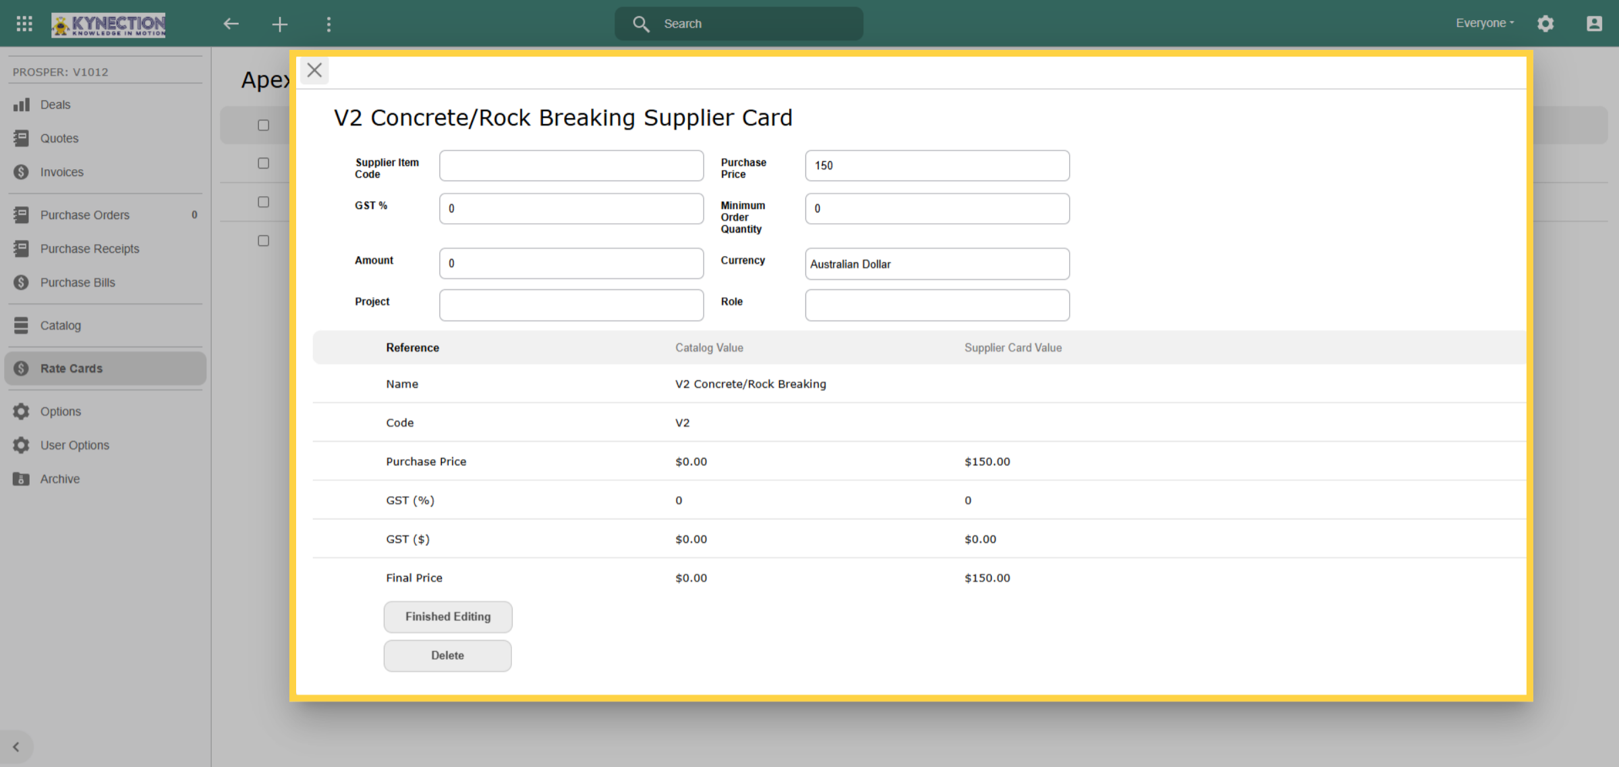Click the Amount input field
This screenshot has height=767, width=1619.
pos(571,264)
